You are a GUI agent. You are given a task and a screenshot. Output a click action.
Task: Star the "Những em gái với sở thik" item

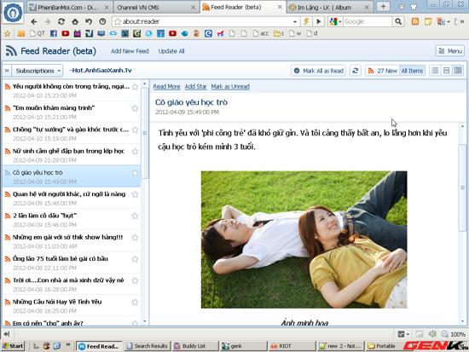[135, 238]
